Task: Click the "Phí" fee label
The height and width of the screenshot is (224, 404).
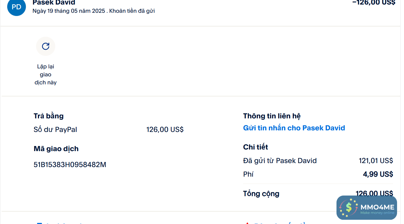Action: coord(248,174)
